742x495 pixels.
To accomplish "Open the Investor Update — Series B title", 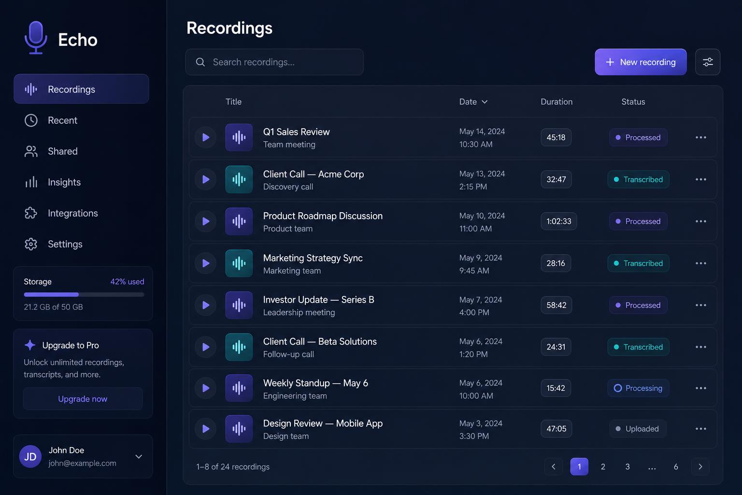I will [x=318, y=300].
